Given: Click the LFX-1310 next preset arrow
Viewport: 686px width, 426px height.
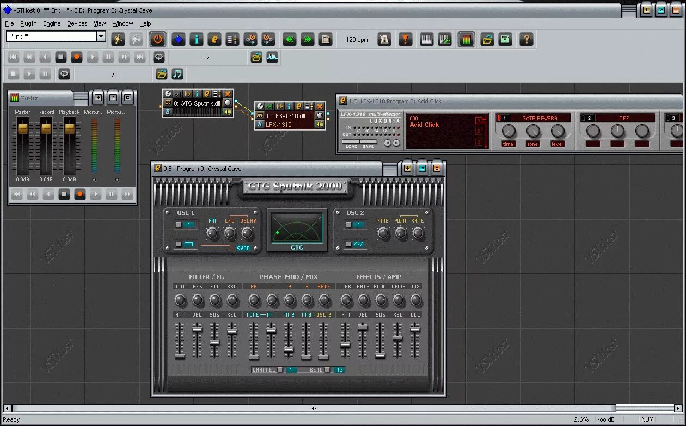Looking at the screenshot, I should [396, 143].
